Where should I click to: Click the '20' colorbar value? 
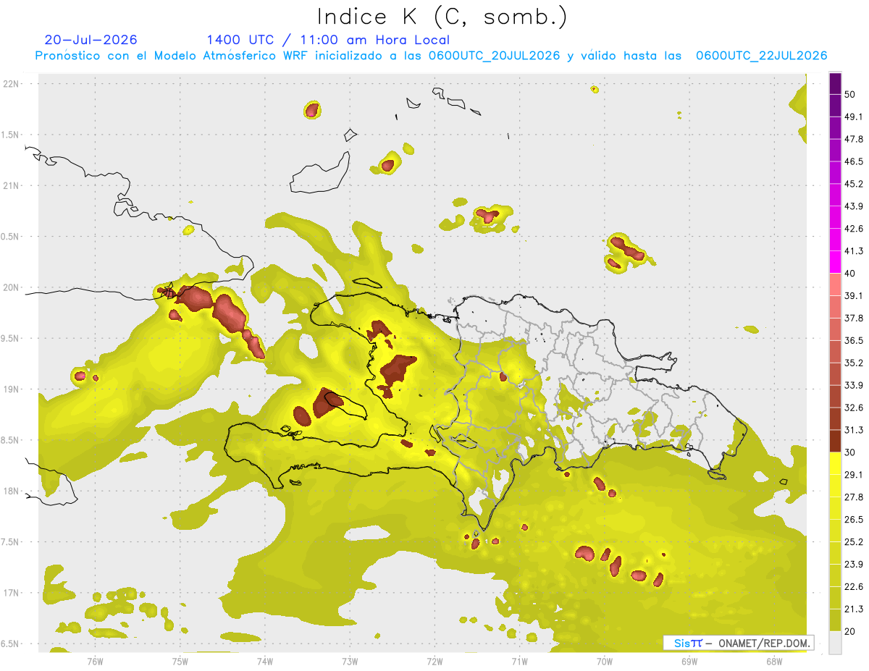coord(850,632)
